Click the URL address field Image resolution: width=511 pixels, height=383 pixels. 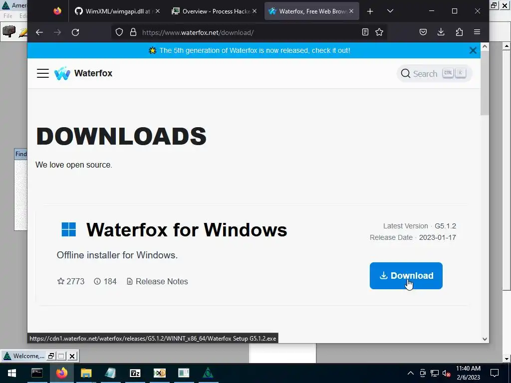point(250,32)
